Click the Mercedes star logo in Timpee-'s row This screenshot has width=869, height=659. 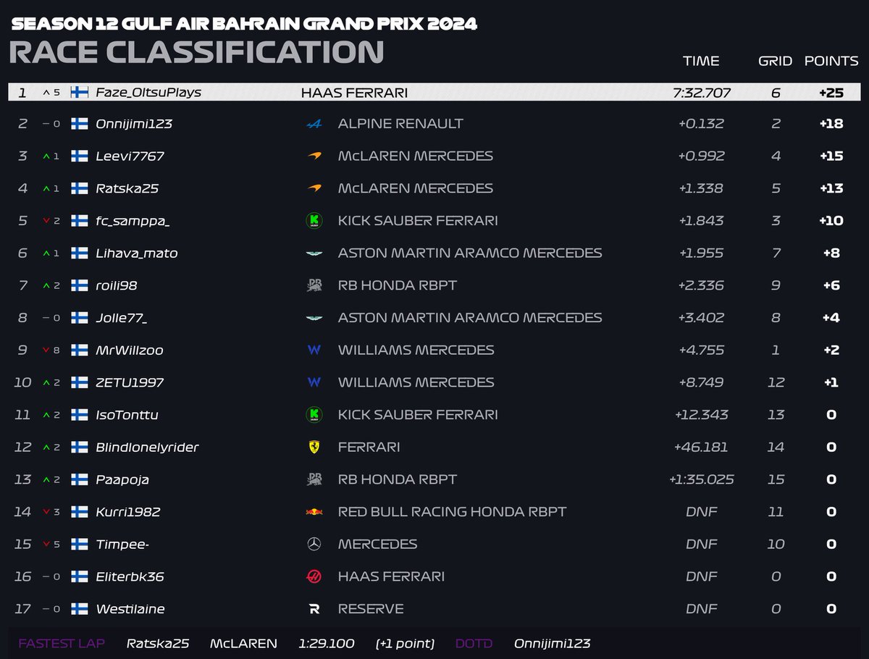point(313,544)
